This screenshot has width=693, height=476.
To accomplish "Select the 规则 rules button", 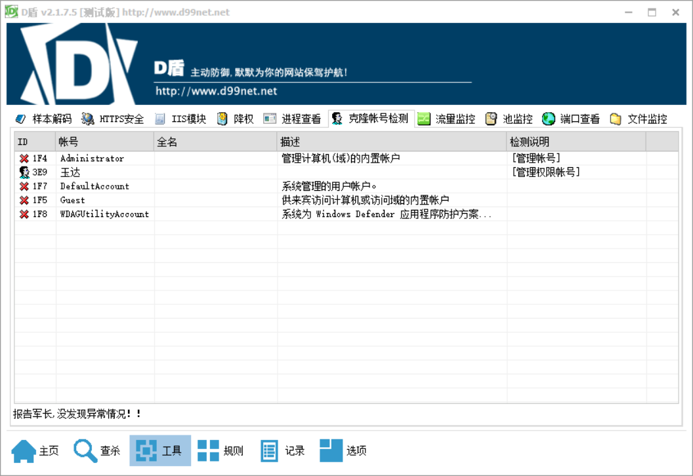I will [x=220, y=451].
